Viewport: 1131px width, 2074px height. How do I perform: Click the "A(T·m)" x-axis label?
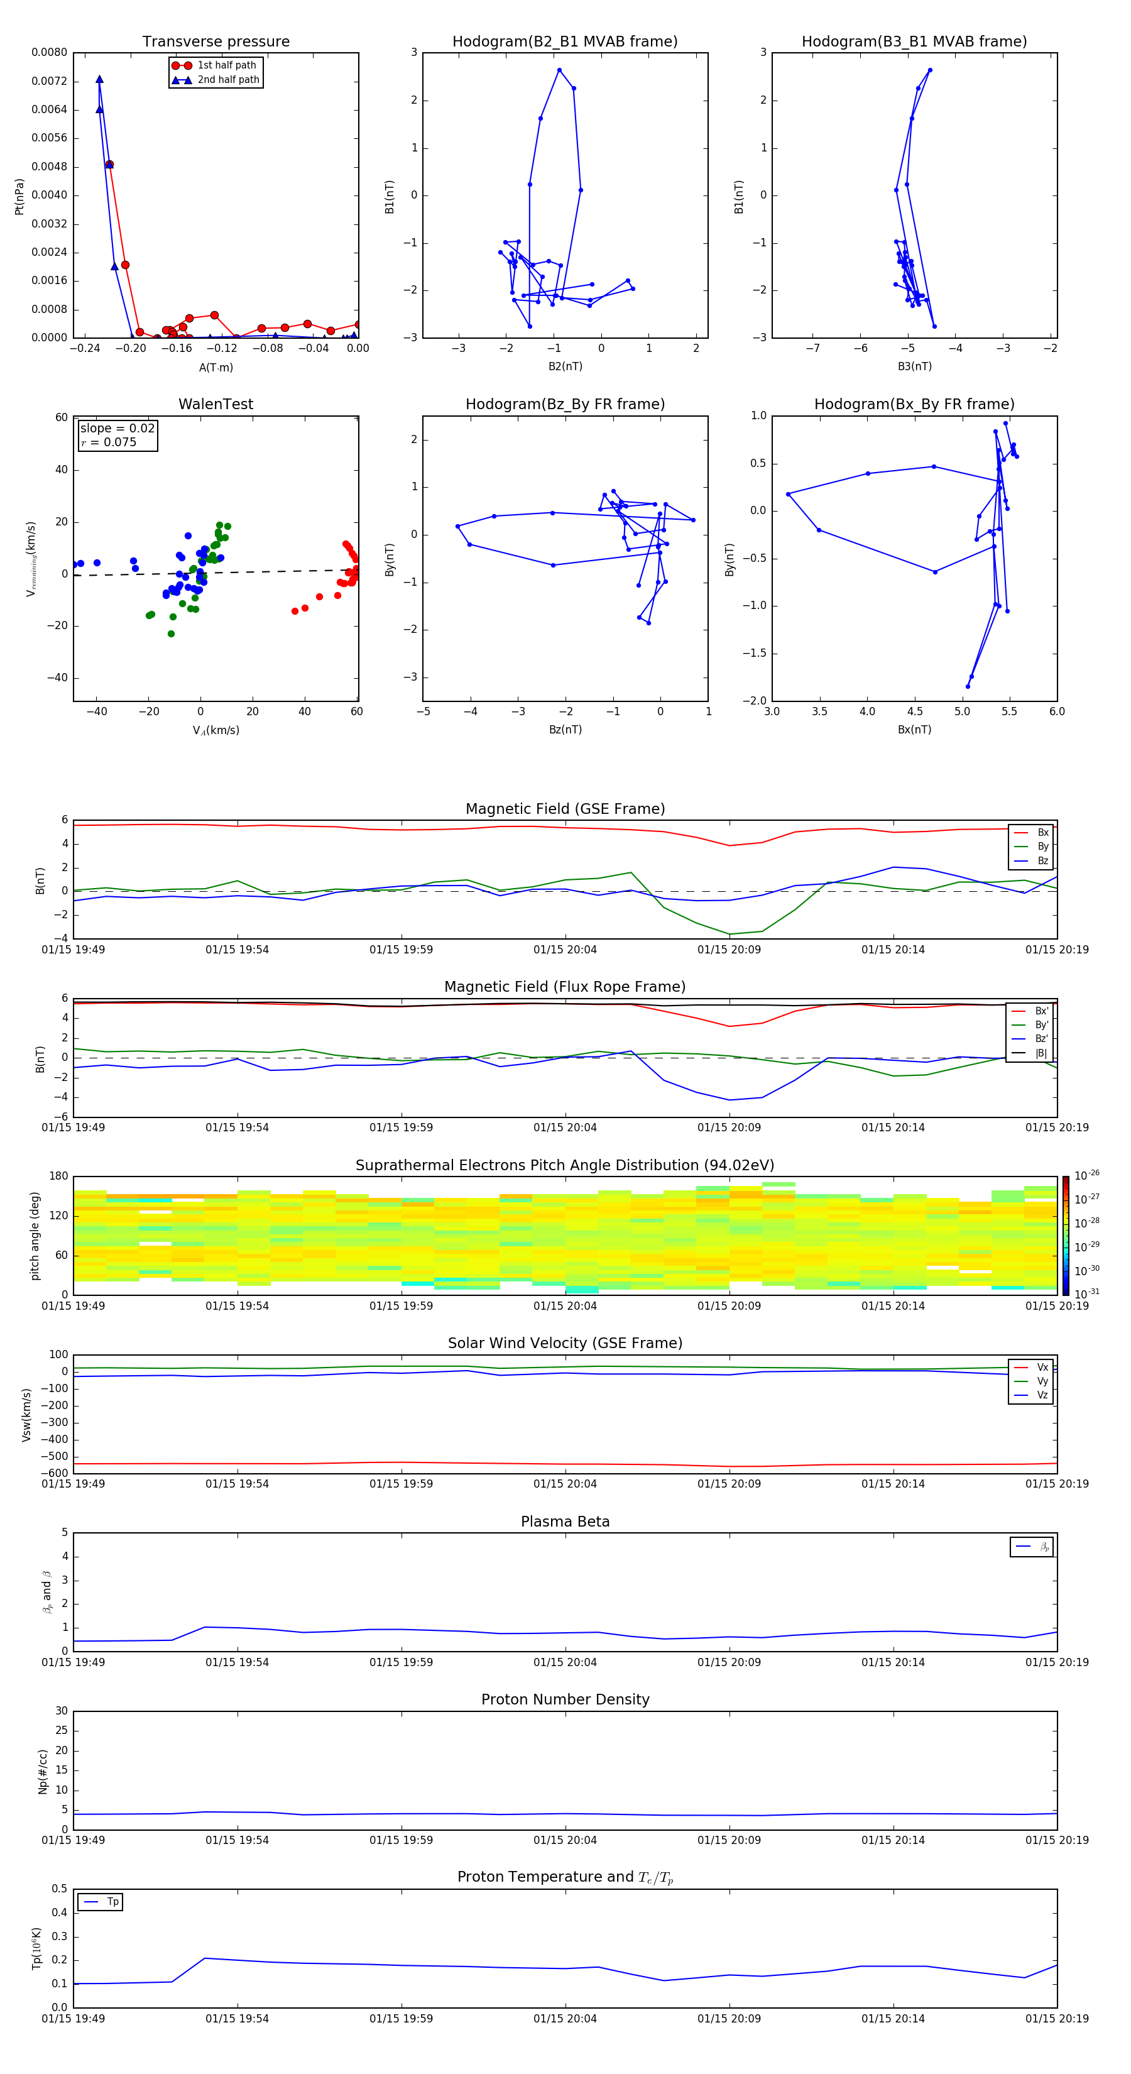(216, 367)
